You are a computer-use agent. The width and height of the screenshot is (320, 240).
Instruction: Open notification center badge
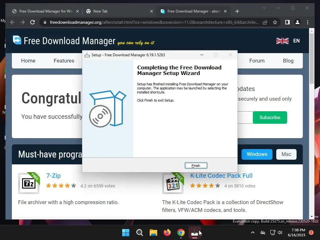[311, 232]
